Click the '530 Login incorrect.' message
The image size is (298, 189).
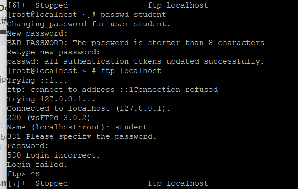point(53,155)
